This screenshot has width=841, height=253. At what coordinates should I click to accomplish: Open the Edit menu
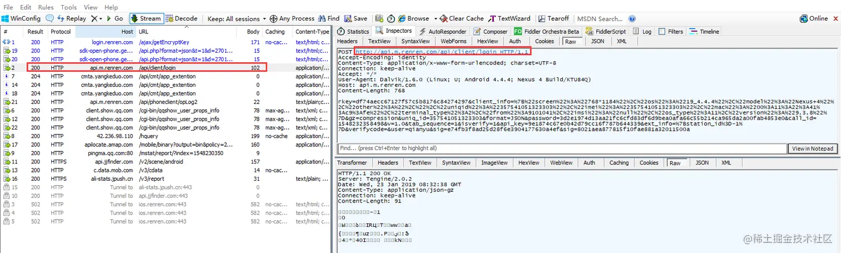tap(26, 7)
